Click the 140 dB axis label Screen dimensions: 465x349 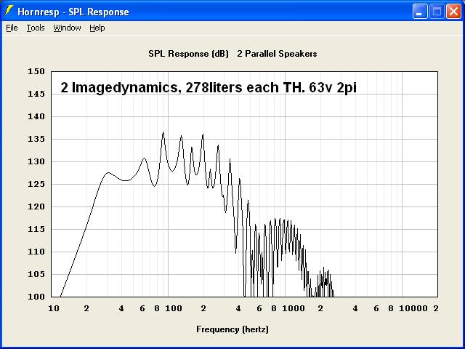tap(36, 116)
